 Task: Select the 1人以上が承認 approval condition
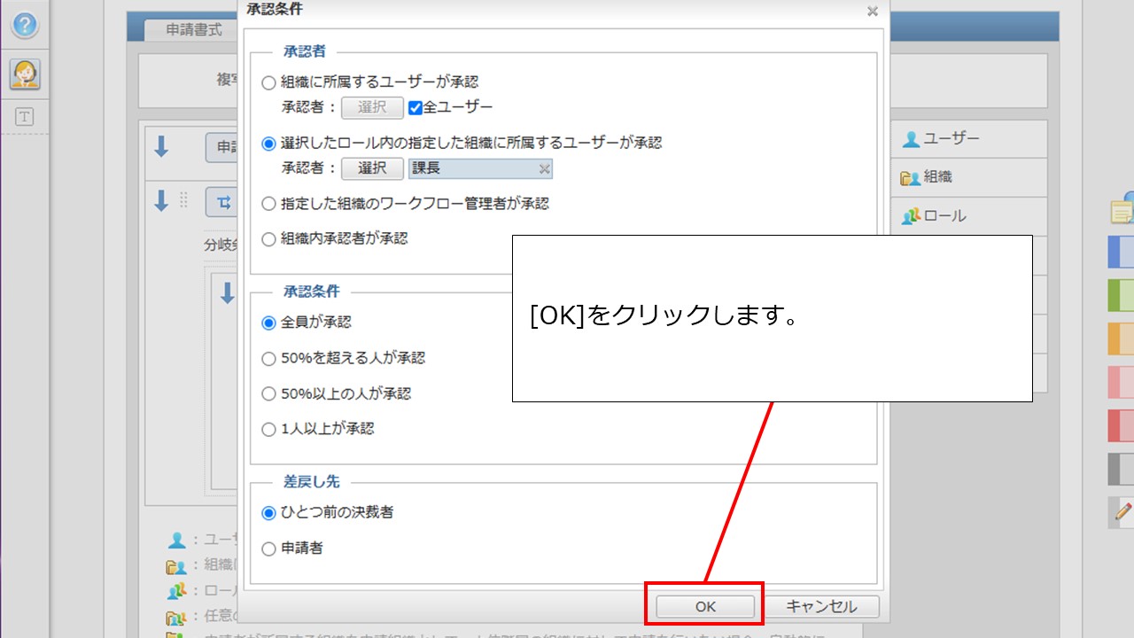tap(268, 429)
